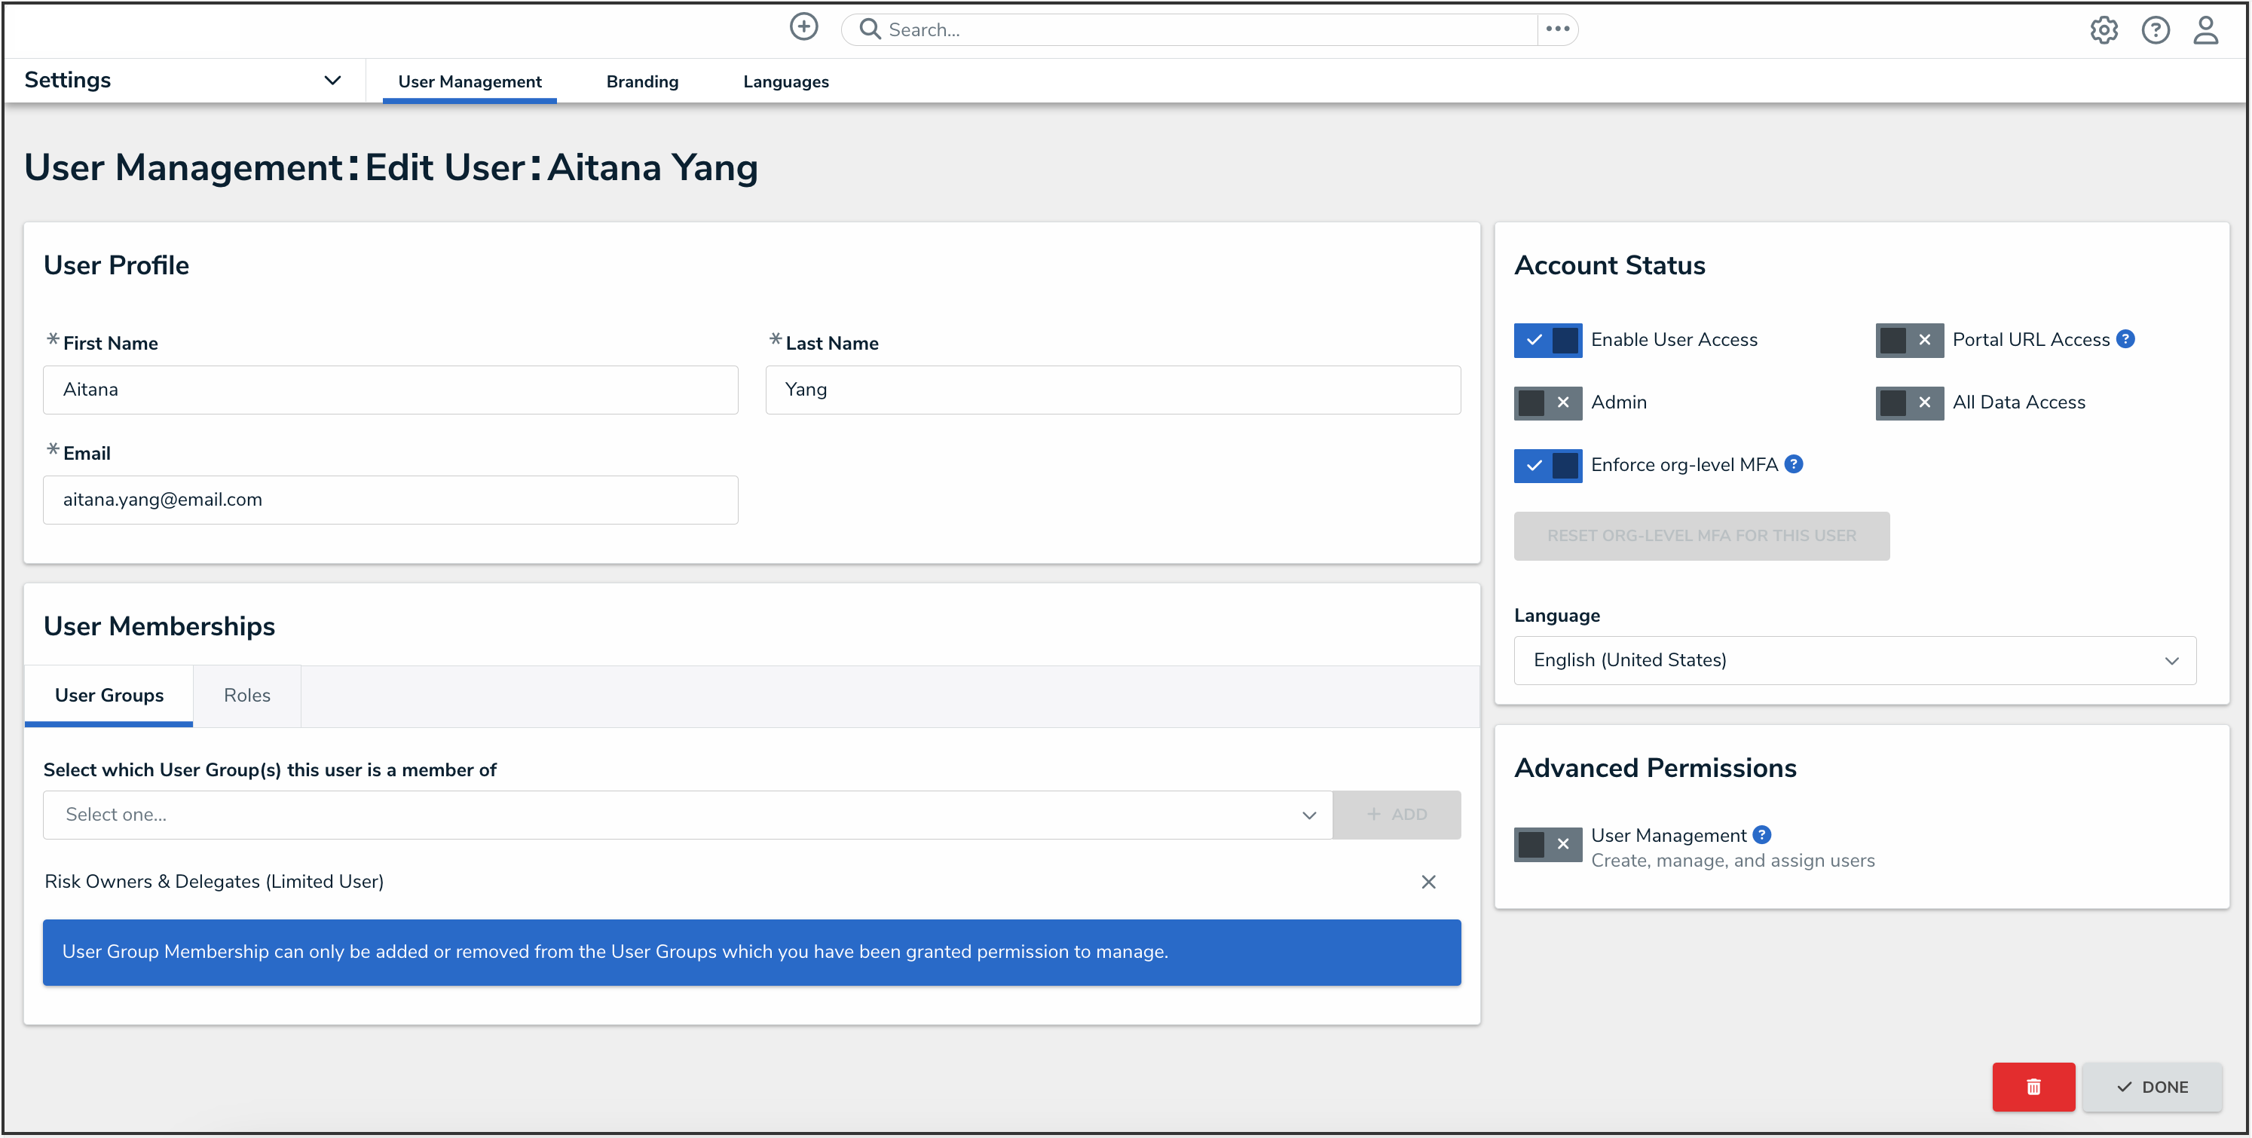Click into the Email input field
Screen dimensions: 2252x1138
pos(390,500)
